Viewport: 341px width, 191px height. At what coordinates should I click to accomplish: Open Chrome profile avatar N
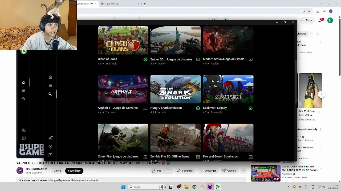(x=331, y=11)
